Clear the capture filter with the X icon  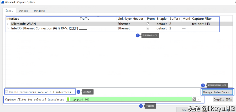click(195, 99)
